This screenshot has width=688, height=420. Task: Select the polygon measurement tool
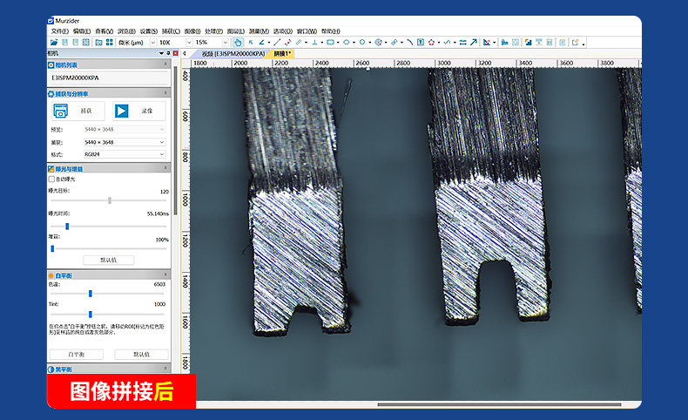point(431,43)
